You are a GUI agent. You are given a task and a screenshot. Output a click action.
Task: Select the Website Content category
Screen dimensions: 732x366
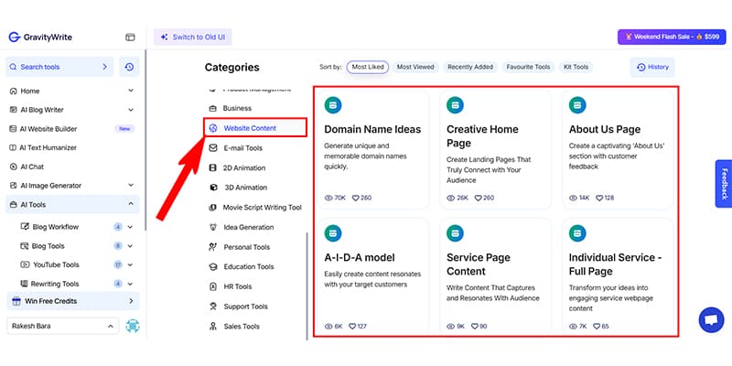click(x=255, y=128)
